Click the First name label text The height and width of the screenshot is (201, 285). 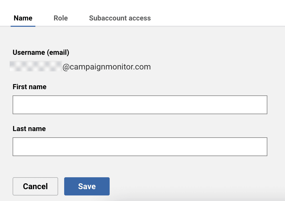[30, 87]
